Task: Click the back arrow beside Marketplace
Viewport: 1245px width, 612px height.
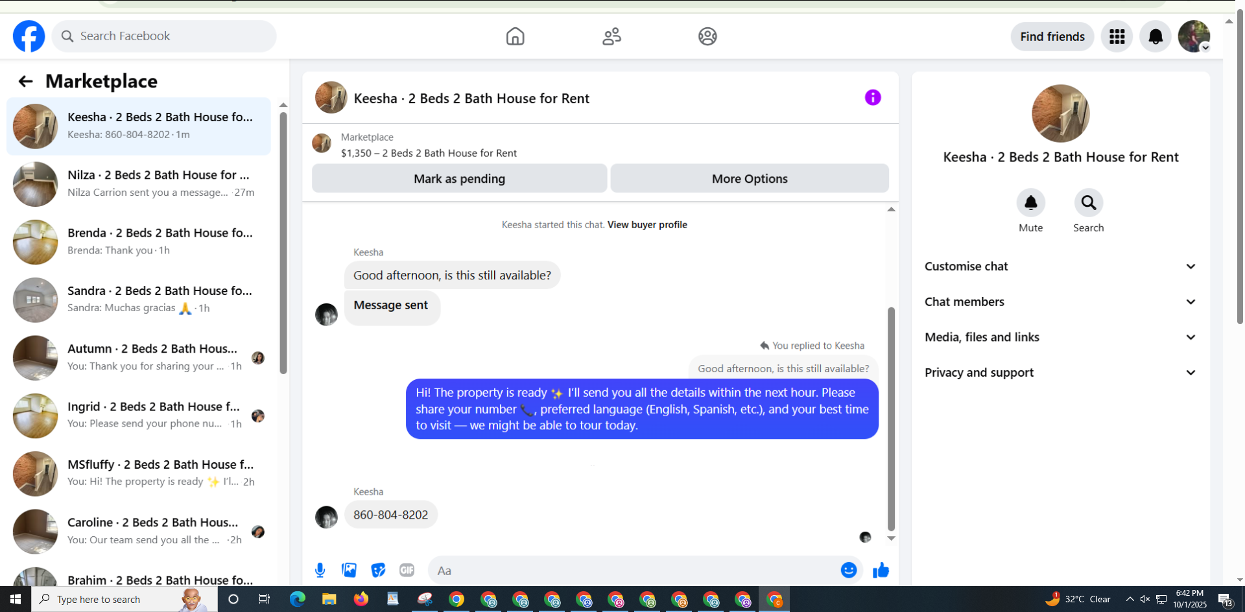Action: click(x=25, y=81)
